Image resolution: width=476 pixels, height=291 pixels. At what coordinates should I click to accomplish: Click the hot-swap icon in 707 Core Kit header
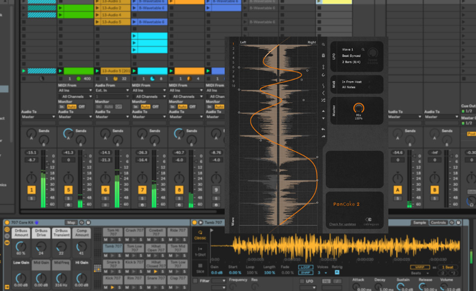[x=81, y=223]
